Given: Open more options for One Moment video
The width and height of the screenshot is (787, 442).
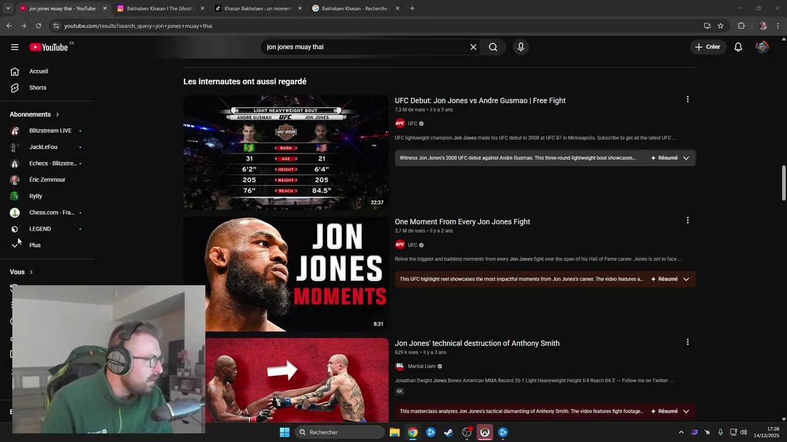Looking at the screenshot, I should click(x=687, y=220).
